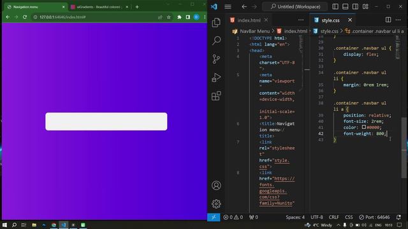Show hidden system tray icons
Viewport: 408px width, 229px height.
coord(339,225)
